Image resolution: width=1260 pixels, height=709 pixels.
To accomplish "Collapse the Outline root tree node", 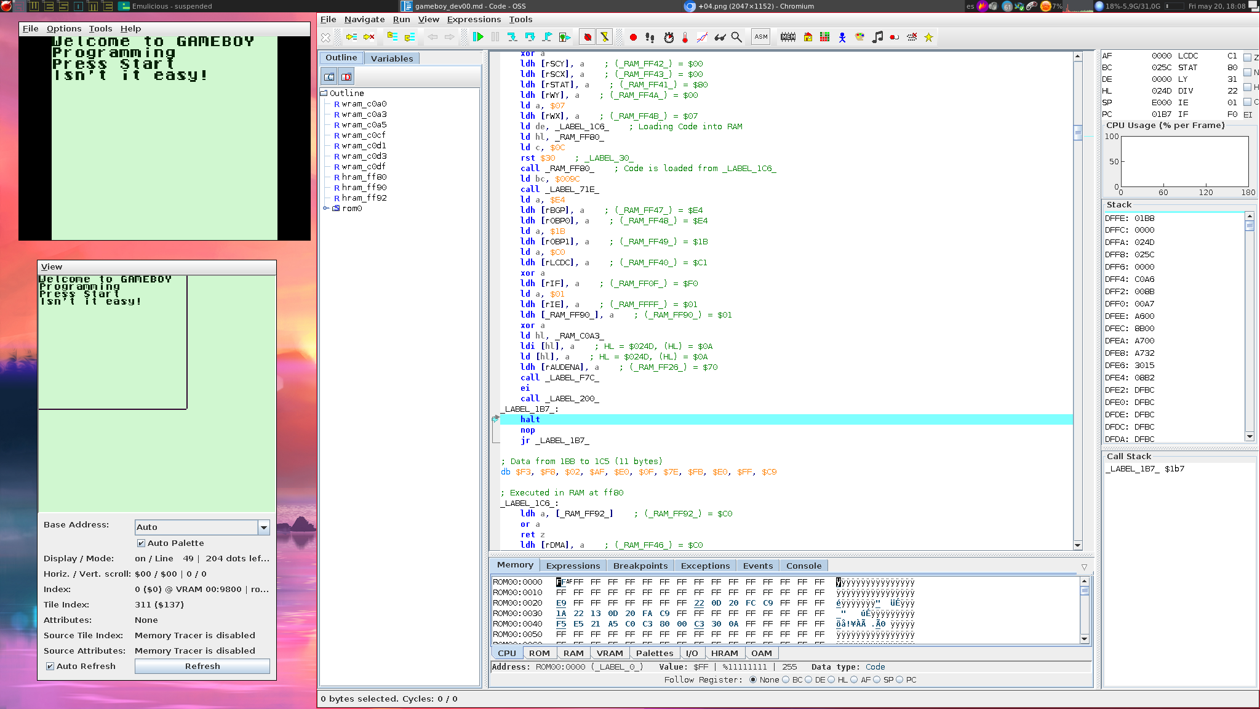I will tap(324, 93).
